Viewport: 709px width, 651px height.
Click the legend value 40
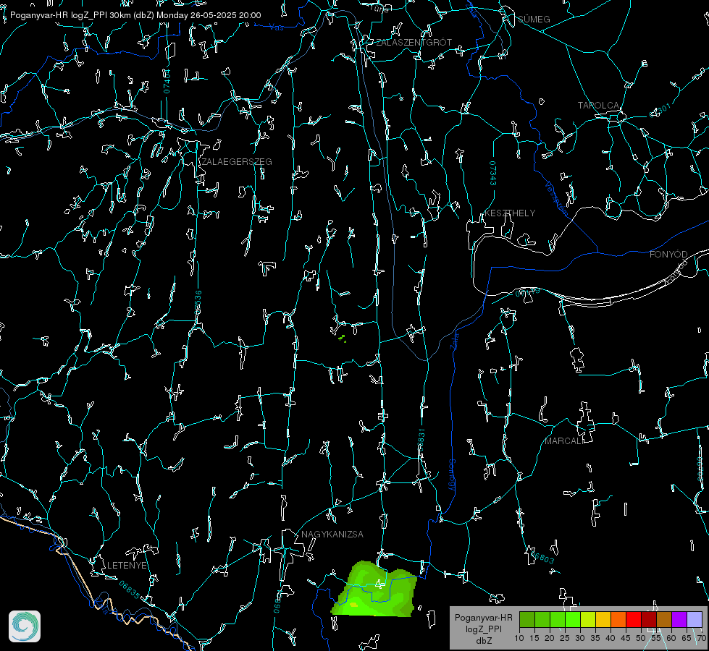(611, 638)
